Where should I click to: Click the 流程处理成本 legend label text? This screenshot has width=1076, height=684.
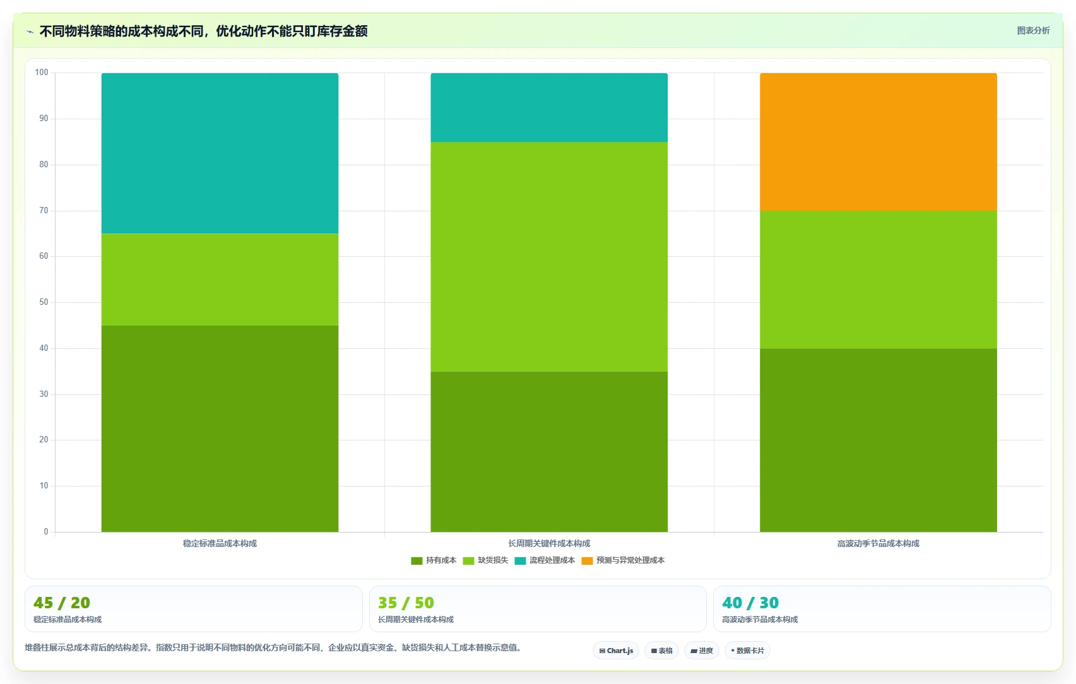552,560
